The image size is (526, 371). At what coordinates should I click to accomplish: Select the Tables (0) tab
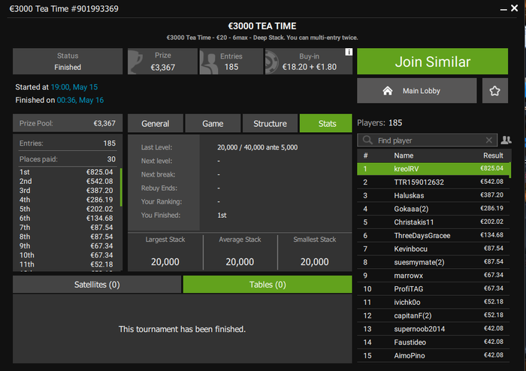[x=268, y=285]
